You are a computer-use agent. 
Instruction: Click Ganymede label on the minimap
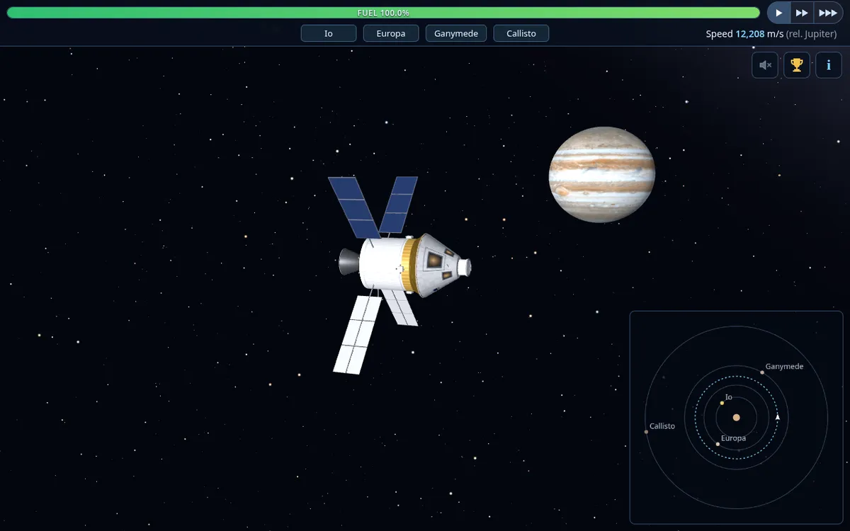[784, 367]
